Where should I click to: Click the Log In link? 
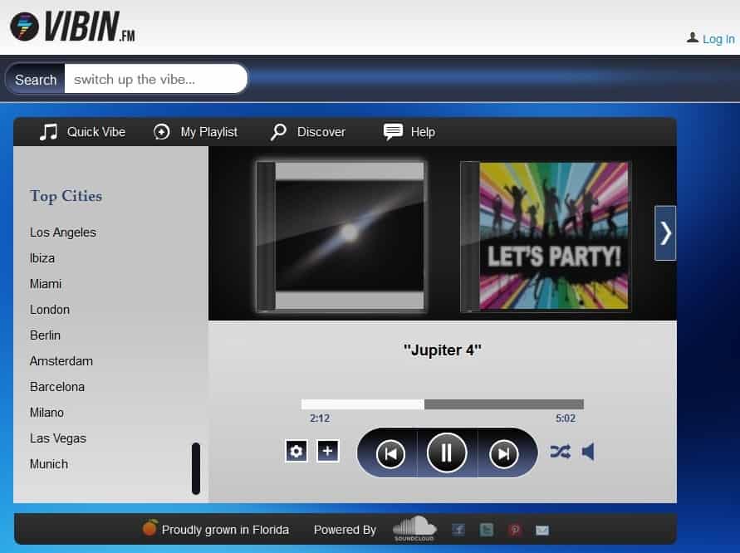718,39
